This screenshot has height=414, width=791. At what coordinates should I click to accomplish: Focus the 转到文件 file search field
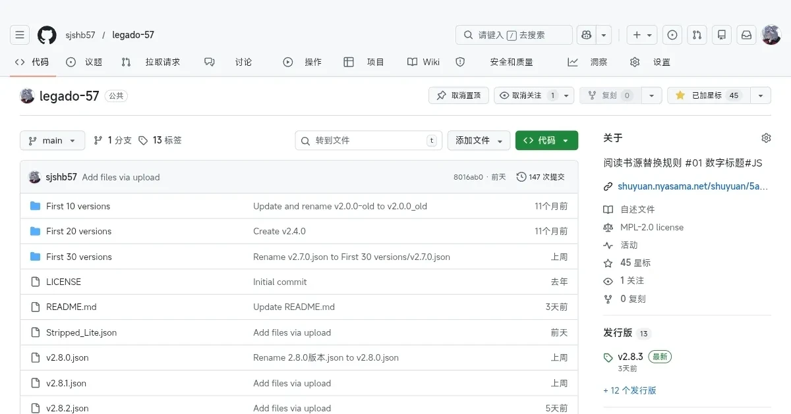click(368, 140)
